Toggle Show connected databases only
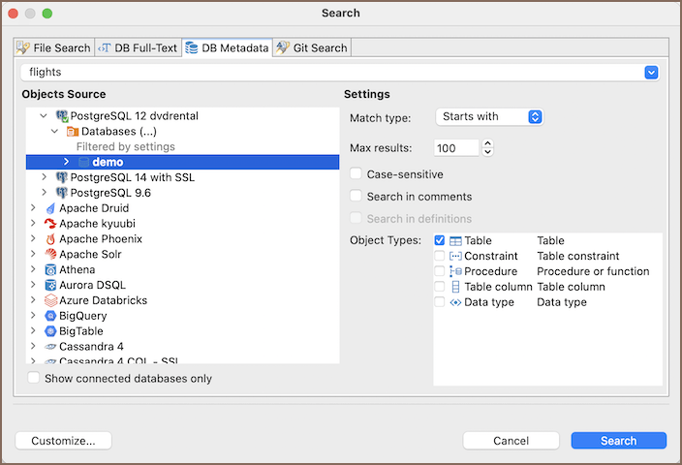Screen dimensions: 682x465 pos(34,378)
